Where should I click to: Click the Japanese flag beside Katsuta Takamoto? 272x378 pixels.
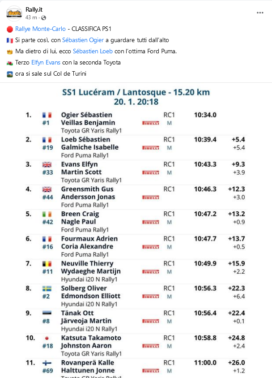click(47, 338)
